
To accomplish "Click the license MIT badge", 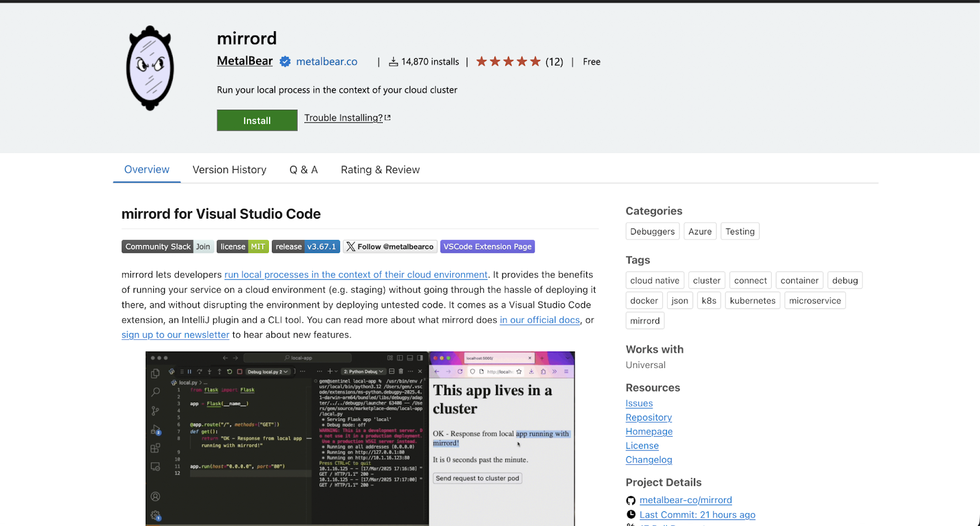I will [x=243, y=247].
